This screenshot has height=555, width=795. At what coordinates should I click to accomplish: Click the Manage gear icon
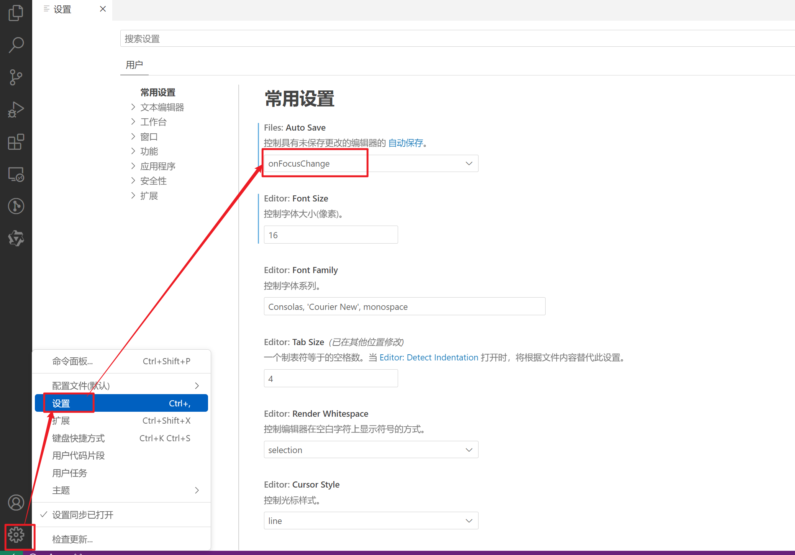[16, 535]
